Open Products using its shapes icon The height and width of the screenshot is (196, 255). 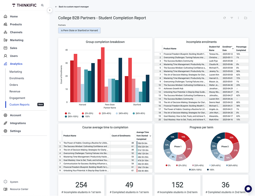pyautogui.click(x=5, y=24)
